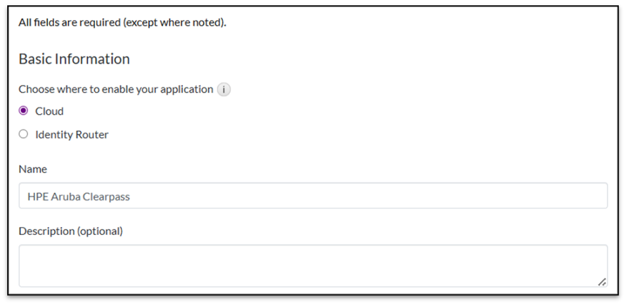
Task: Click the 'All fields are required' notice
Action: 122,23
